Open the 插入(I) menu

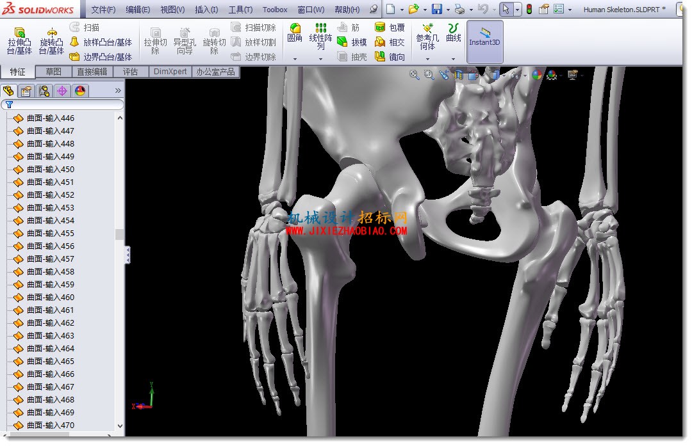[x=206, y=9]
